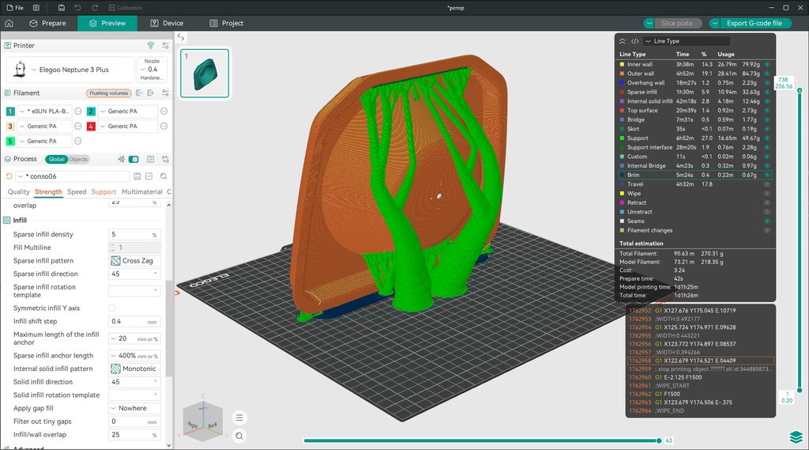This screenshot has height=450, width=809.
Task: Open the File menu
Action: (x=15, y=8)
